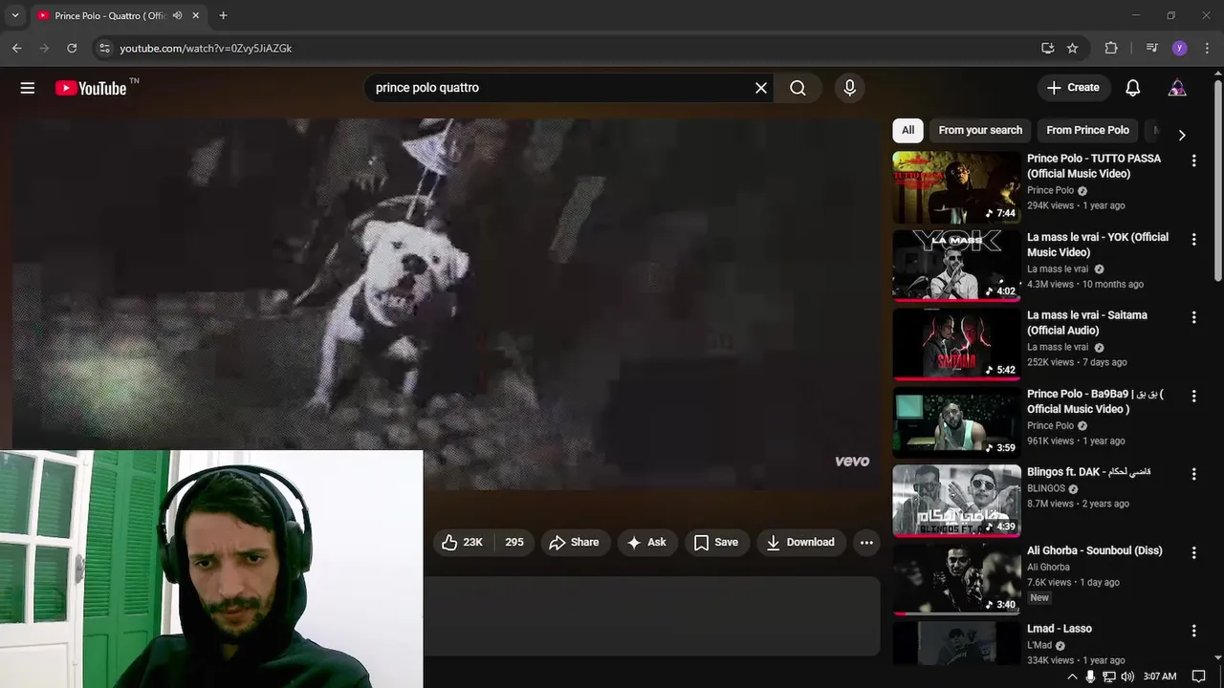Download the video
This screenshot has width=1224, height=688.
click(801, 542)
